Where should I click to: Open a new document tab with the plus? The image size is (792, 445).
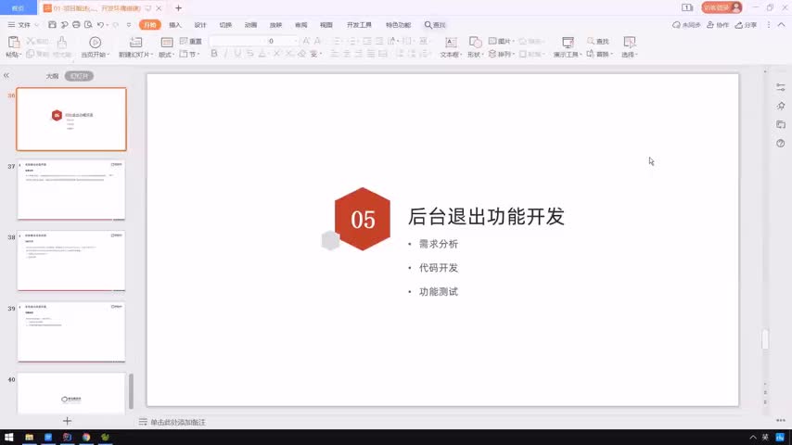(178, 8)
